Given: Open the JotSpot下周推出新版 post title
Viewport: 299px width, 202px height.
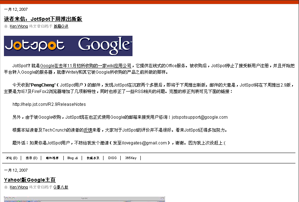Looking at the screenshot, I should click(x=43, y=19).
